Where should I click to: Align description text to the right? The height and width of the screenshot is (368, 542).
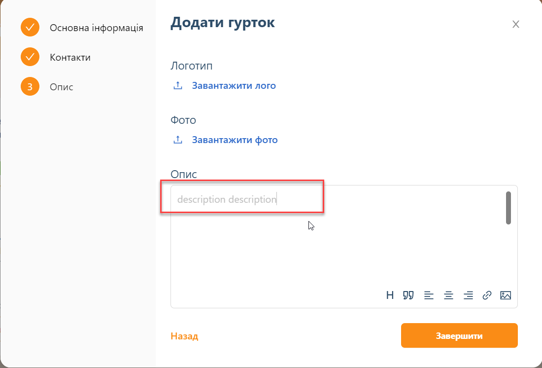tap(468, 295)
